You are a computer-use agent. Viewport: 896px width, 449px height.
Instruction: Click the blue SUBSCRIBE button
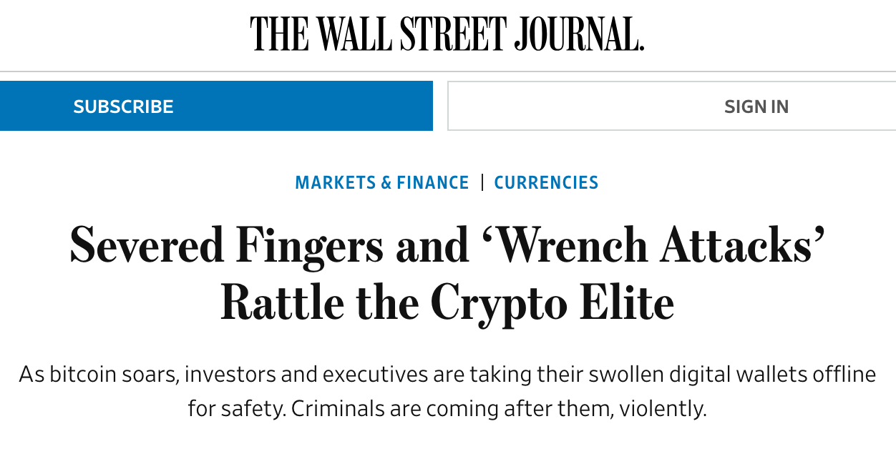[x=216, y=106]
